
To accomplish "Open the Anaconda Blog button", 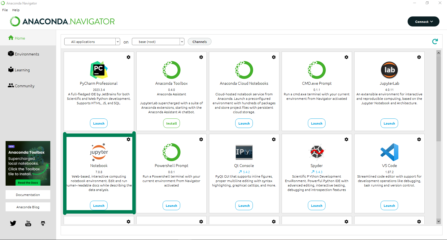I will [28, 207].
